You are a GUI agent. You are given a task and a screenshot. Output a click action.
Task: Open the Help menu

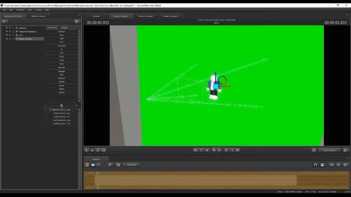[47, 10]
